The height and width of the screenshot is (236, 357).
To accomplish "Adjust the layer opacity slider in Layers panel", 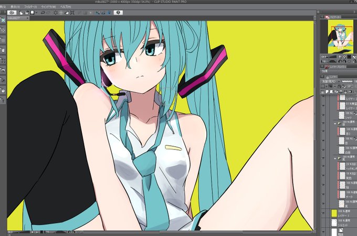I will (x=347, y=81).
